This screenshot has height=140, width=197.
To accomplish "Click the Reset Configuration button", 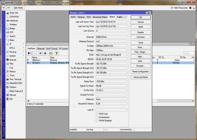I will 140,71.
